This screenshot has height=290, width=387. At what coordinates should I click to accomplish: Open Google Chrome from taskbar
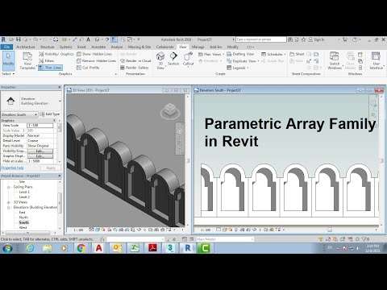tap(81, 248)
